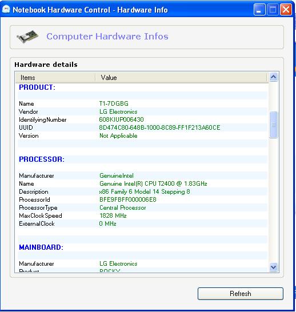The image size is (296, 312).
Task: Click the Vendor item label
Action: tap(28, 111)
